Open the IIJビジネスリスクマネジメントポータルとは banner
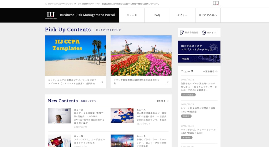 pyautogui.click(x=199, y=47)
